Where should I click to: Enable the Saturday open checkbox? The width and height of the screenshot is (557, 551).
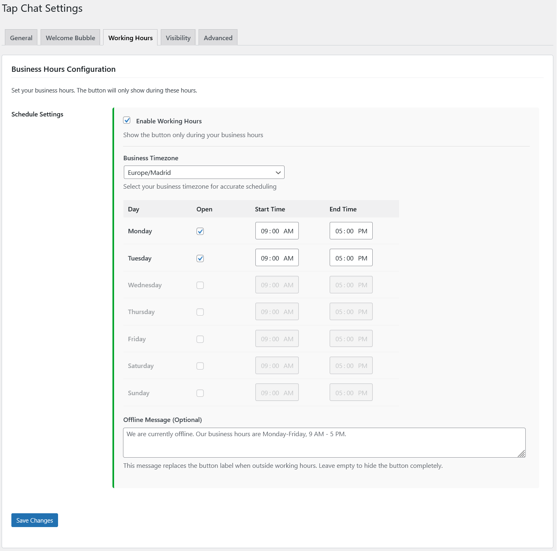tap(200, 366)
